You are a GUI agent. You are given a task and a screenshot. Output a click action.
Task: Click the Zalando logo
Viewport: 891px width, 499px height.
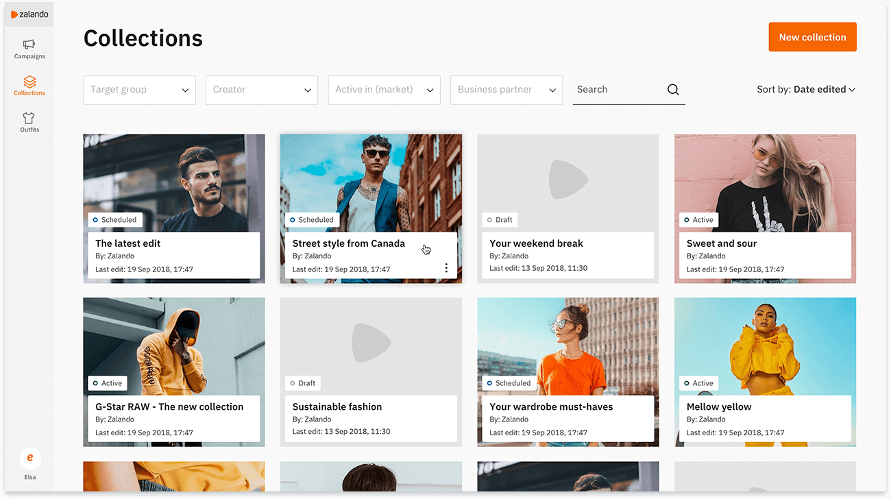[29, 13]
